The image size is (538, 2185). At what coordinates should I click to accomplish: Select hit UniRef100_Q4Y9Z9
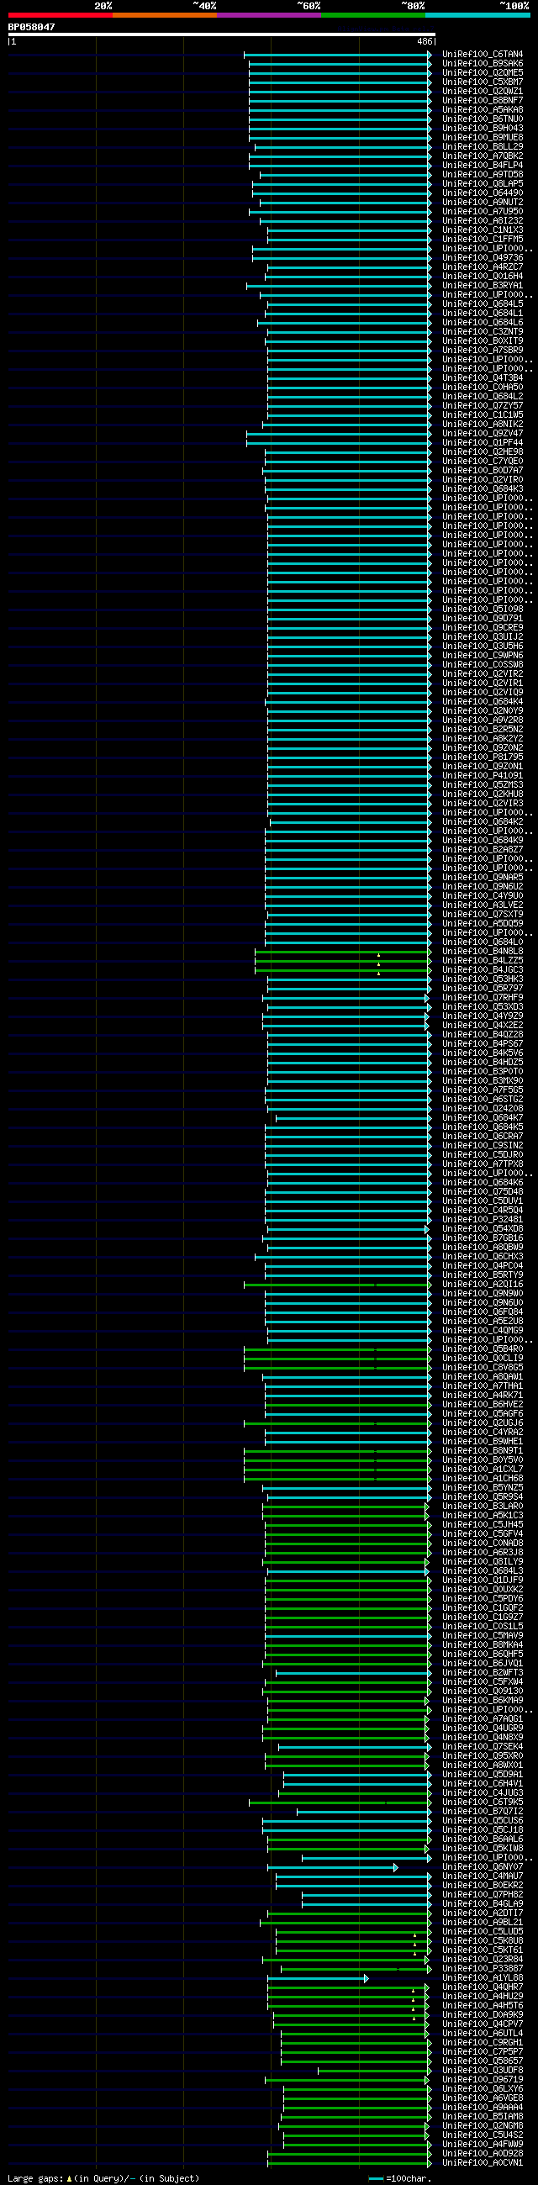click(x=483, y=1016)
